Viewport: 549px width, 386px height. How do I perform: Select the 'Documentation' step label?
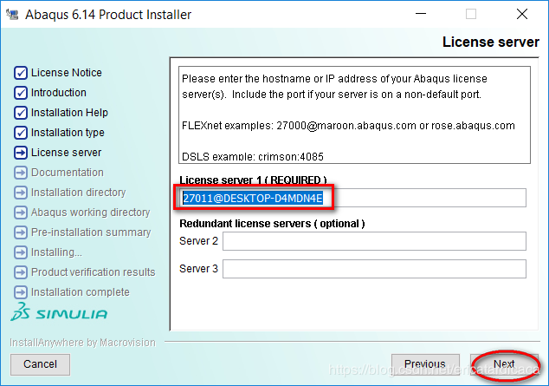pos(68,173)
